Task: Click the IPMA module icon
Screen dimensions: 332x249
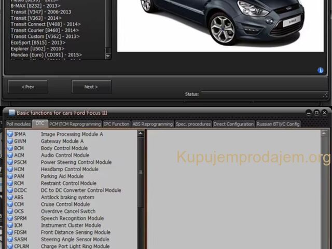Action: 10,134
